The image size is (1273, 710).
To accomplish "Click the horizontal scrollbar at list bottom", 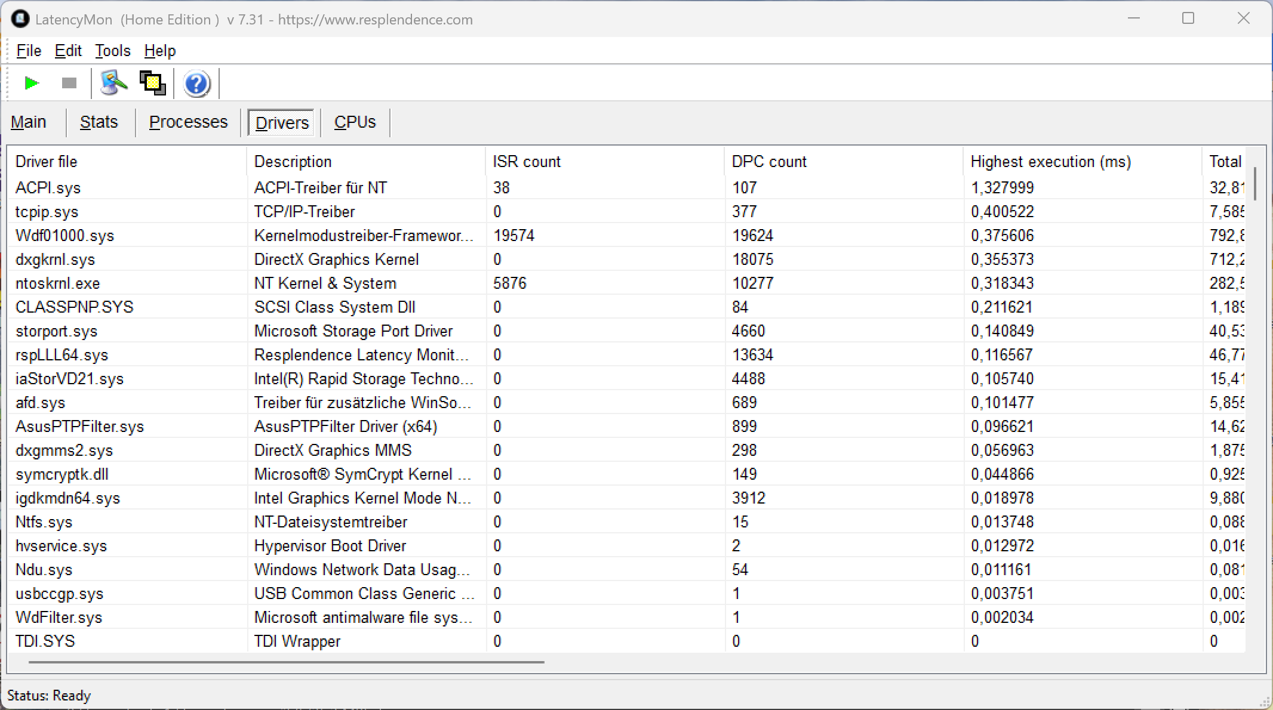I will tap(287, 662).
